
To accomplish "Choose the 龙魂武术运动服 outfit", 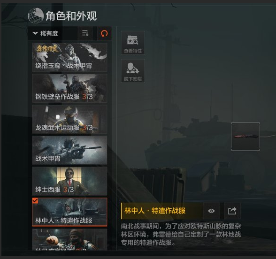I will pos(69,119).
